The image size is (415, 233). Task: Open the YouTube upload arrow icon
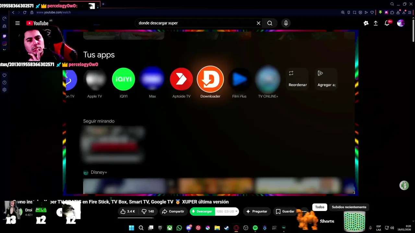[x=375, y=23]
